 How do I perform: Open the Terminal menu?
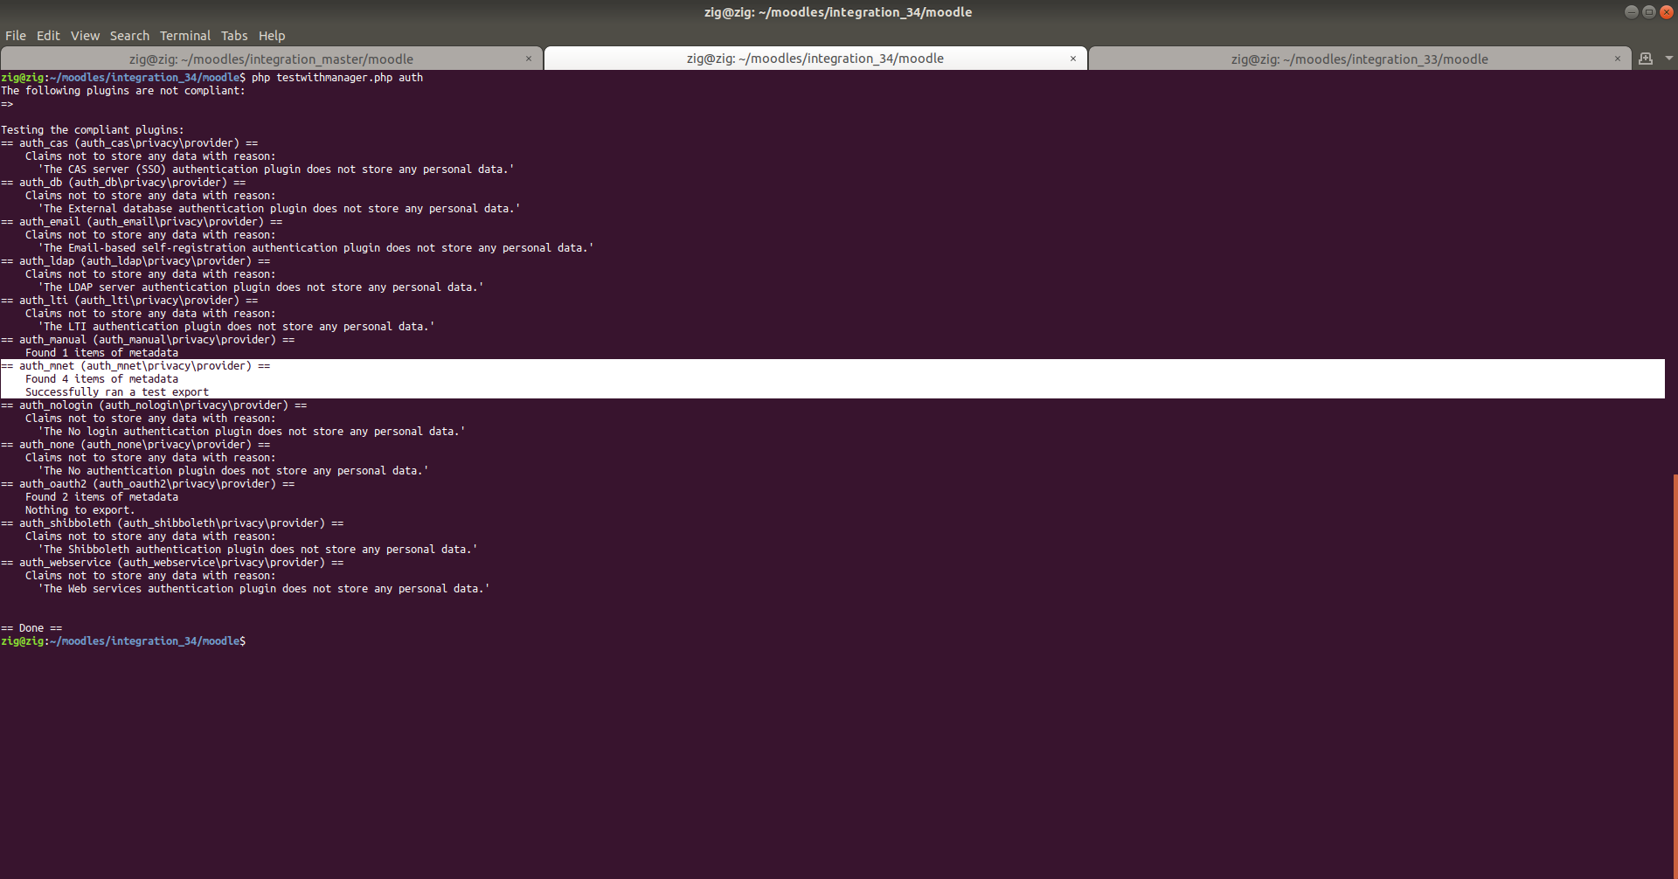[x=184, y=36]
